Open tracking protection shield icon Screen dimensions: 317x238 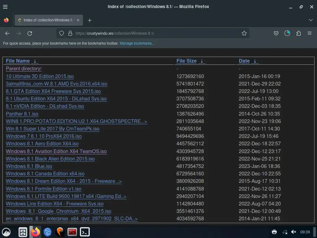pyautogui.click(x=62, y=33)
